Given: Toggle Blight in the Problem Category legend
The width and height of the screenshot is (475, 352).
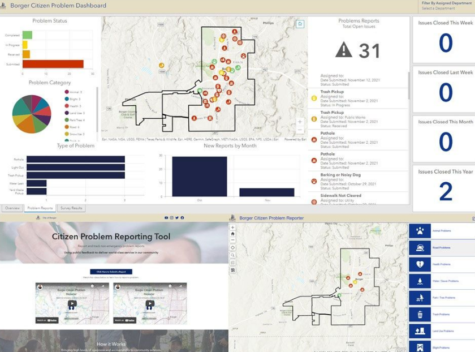Looking at the screenshot, I should pos(73,99).
